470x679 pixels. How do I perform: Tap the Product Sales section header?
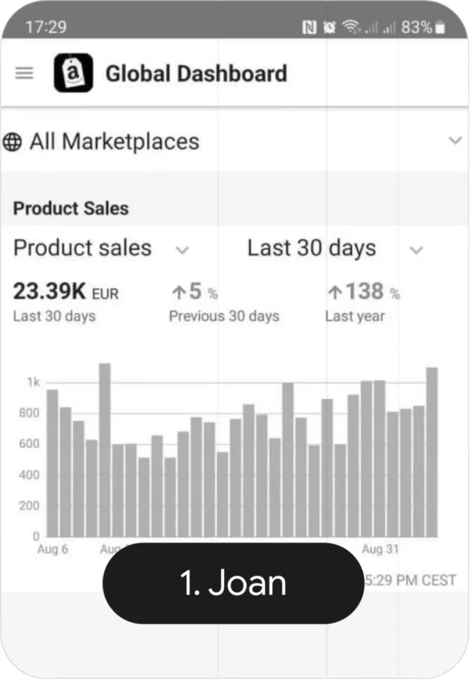coord(71,208)
